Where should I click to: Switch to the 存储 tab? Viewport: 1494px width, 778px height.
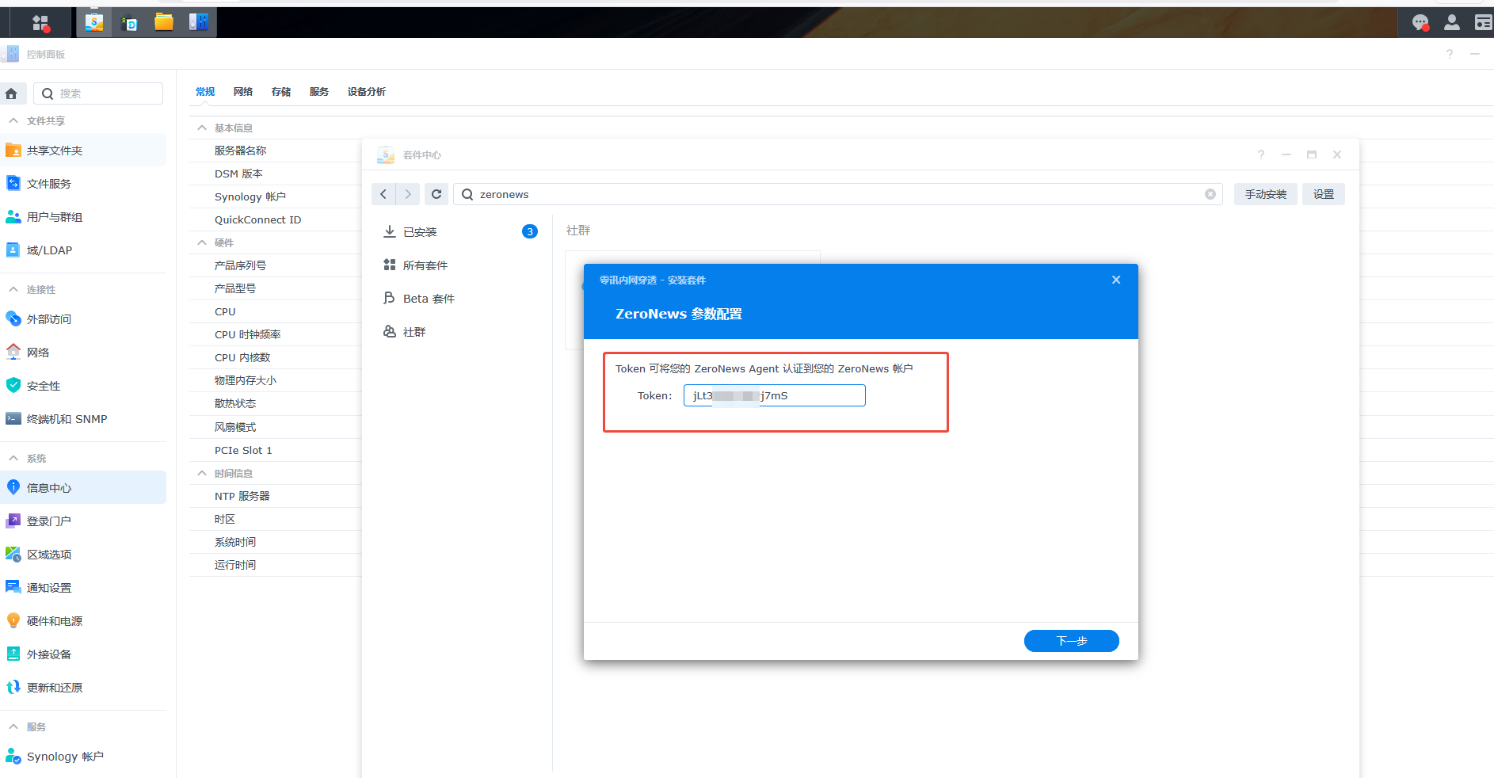281,92
